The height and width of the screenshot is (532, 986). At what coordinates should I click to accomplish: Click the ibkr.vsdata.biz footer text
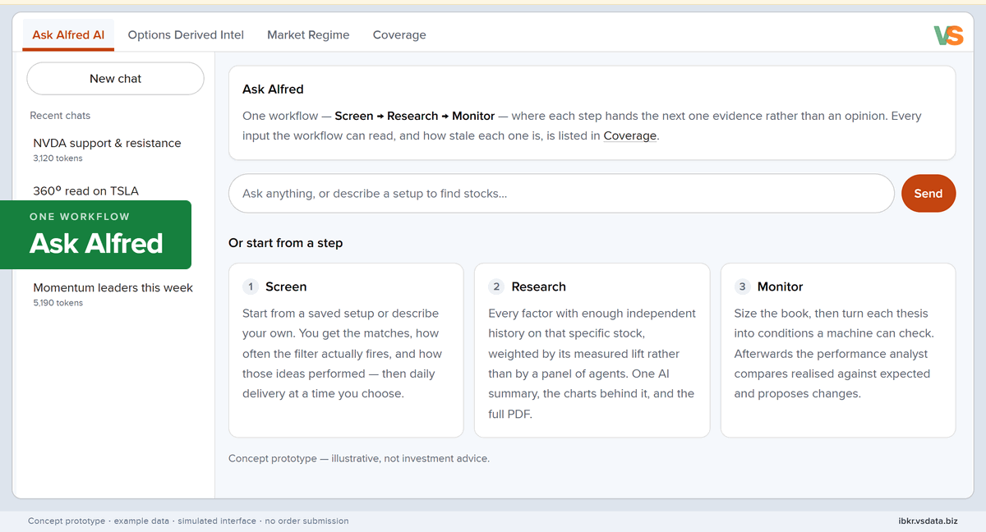tap(928, 521)
